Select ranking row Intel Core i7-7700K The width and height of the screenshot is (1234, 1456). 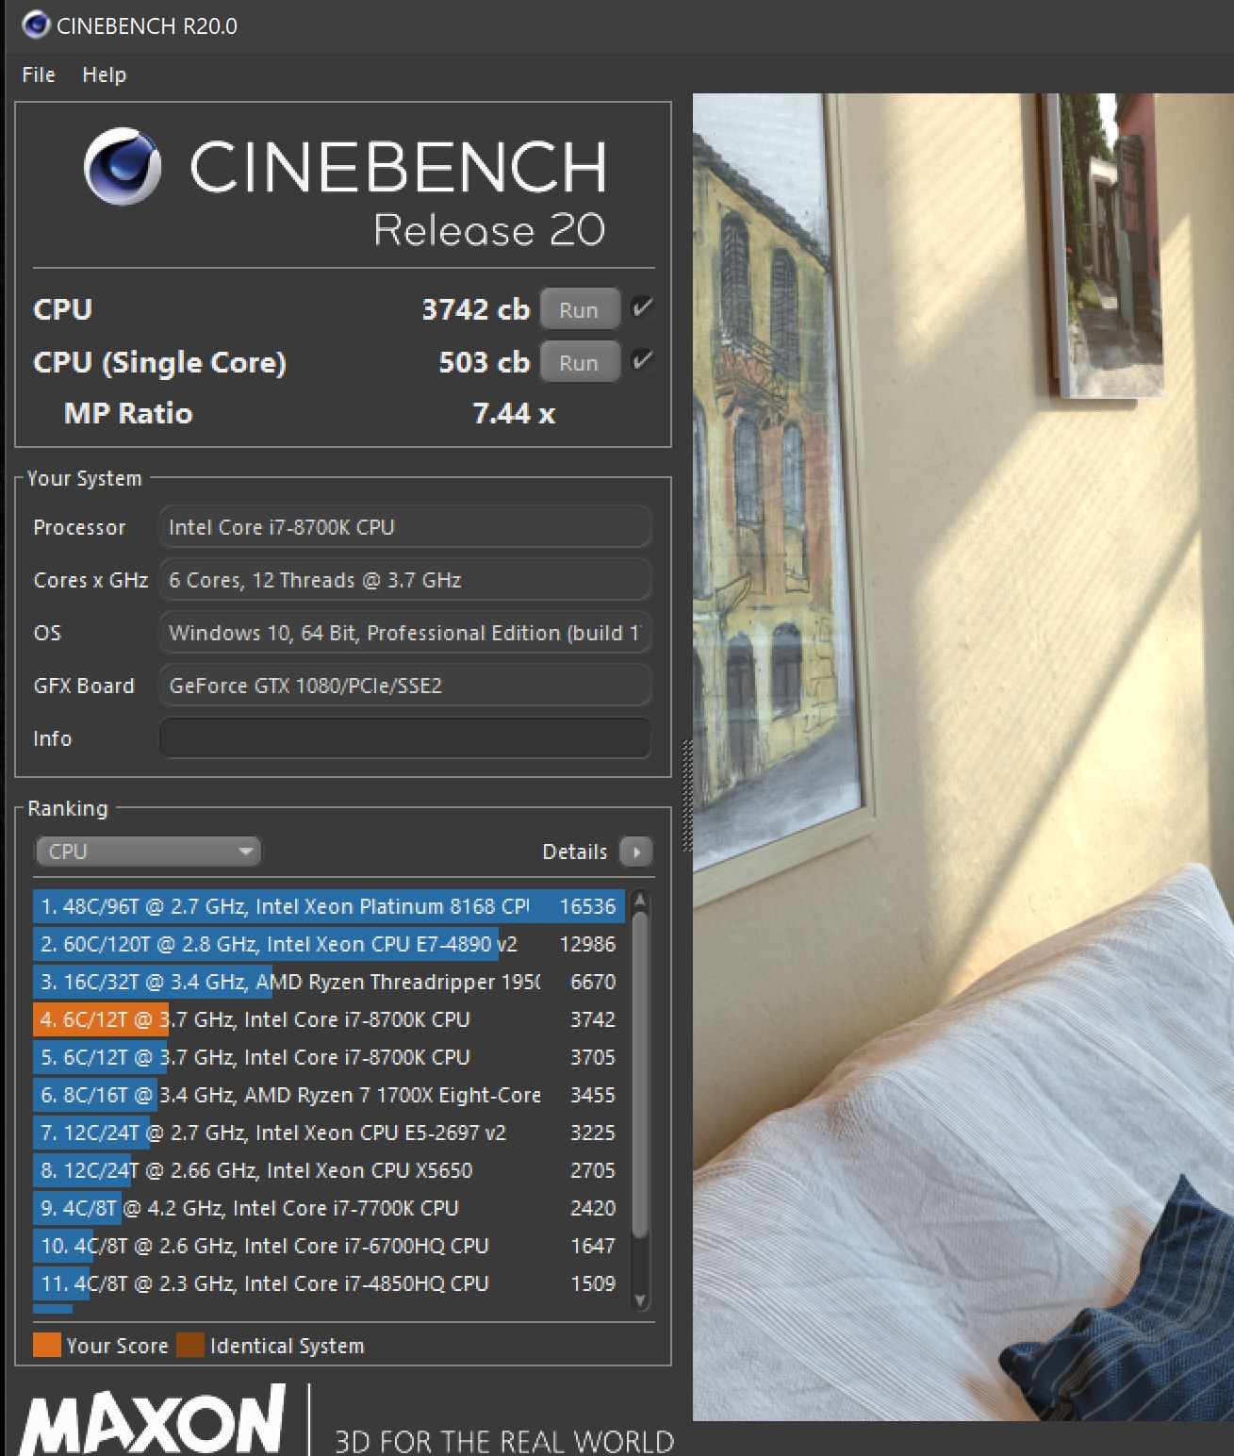point(329,1208)
